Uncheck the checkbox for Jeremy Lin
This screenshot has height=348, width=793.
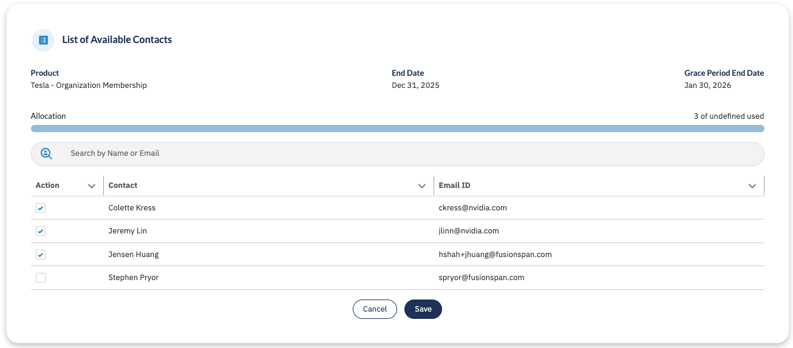point(41,231)
